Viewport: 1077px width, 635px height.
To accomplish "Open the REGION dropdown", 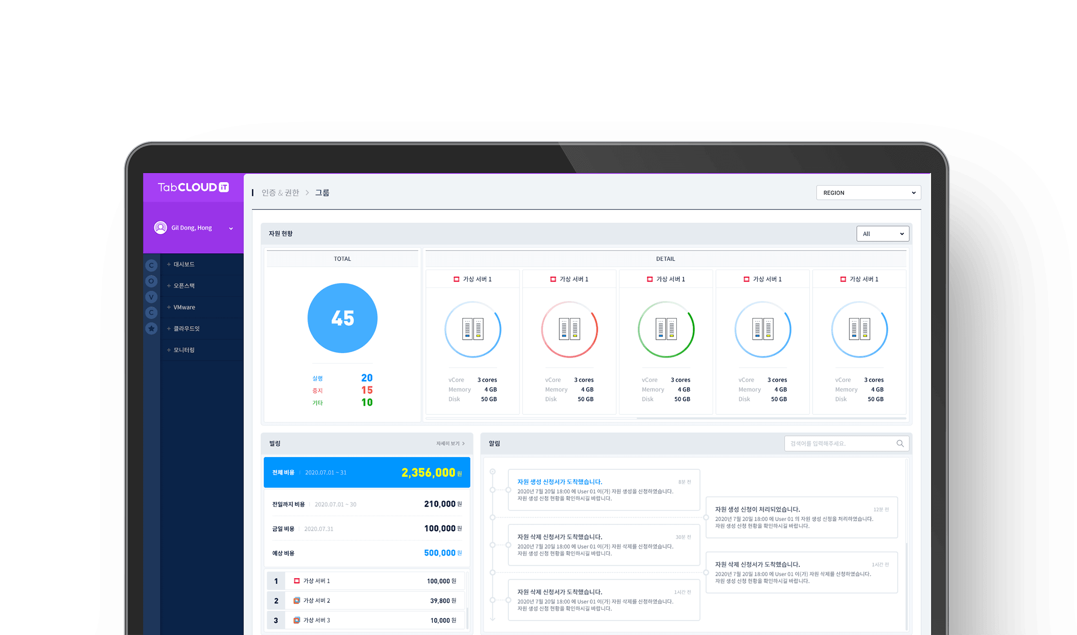I will tap(868, 193).
